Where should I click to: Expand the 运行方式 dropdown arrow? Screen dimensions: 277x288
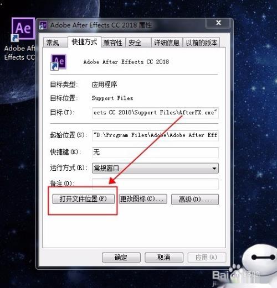[x=214, y=168]
